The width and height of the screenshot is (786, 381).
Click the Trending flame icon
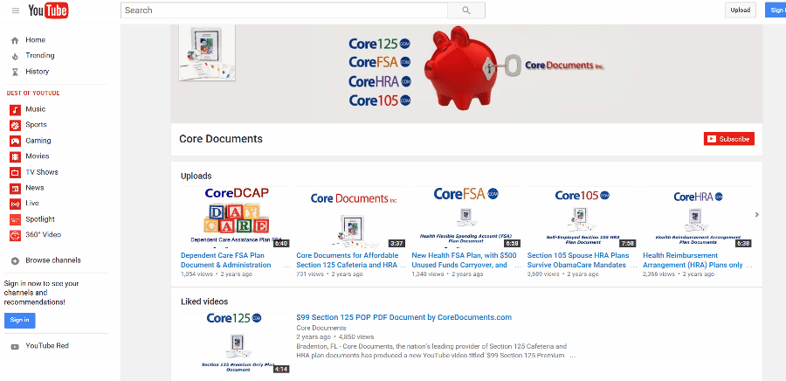15,56
